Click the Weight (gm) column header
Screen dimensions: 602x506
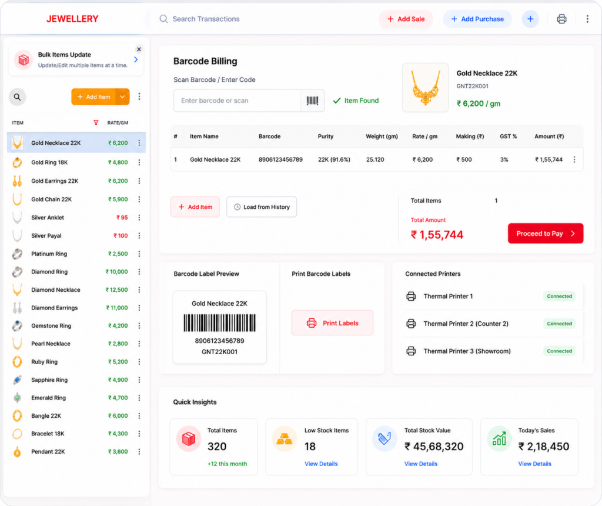(x=382, y=137)
